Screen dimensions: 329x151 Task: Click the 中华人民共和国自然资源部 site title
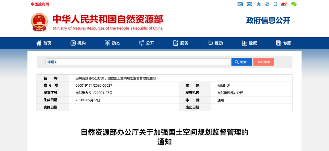coord(108,19)
